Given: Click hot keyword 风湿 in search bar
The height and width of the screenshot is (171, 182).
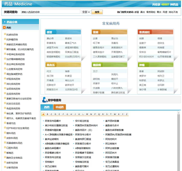Looking at the screenshot, I should [165, 12].
